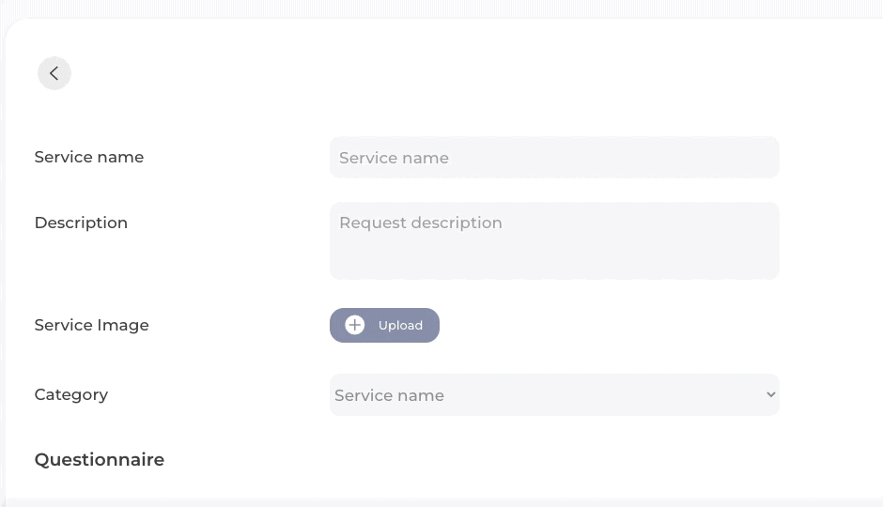The width and height of the screenshot is (883, 507).
Task: Click the 'Category' field label
Action: 71,394
